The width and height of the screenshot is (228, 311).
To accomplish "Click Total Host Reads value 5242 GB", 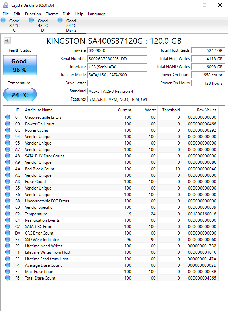I will (x=208, y=50).
